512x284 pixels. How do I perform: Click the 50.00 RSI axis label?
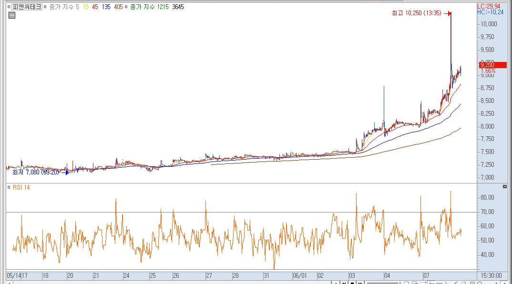click(487, 240)
